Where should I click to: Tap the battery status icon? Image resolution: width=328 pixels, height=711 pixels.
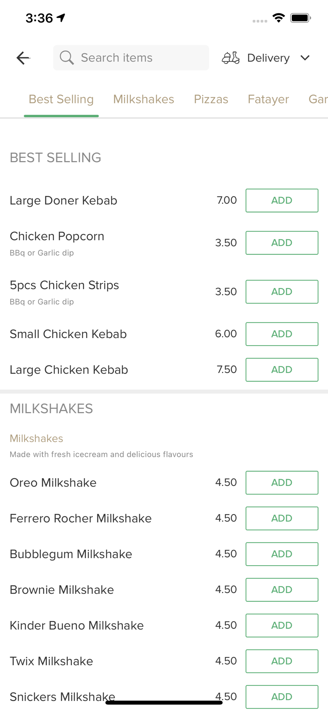coord(300,18)
